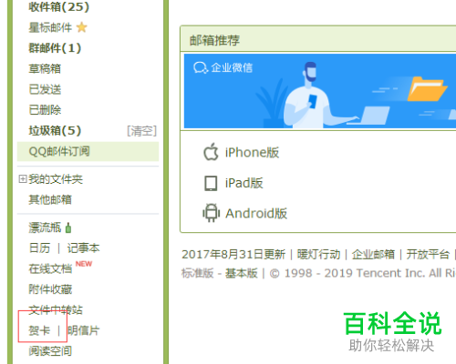This screenshot has height=364, width=456.
Task: Click the Android robot icon
Action: pyautogui.click(x=211, y=213)
